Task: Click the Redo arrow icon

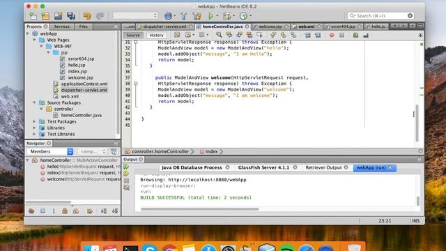Action: [x=100, y=15]
